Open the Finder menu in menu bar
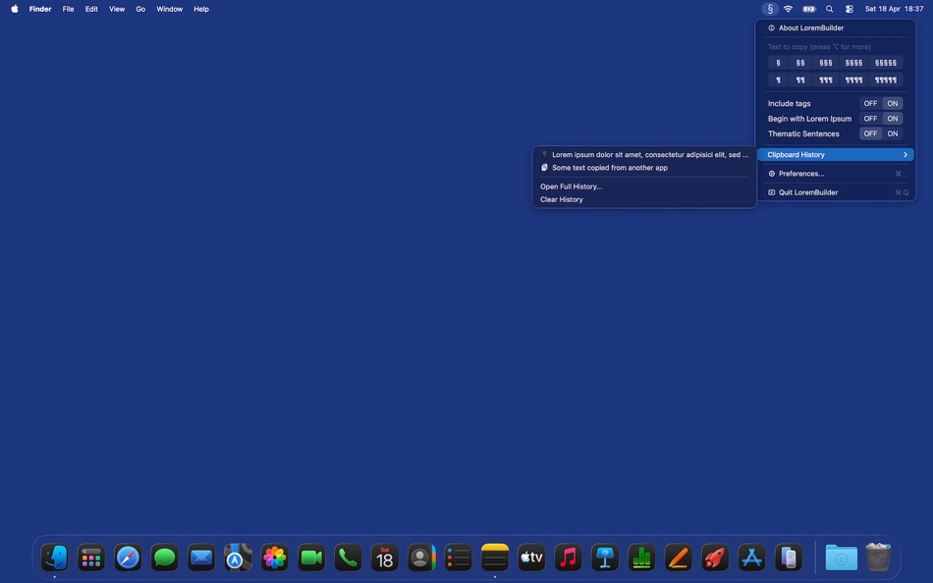The height and width of the screenshot is (583, 933). click(x=40, y=9)
